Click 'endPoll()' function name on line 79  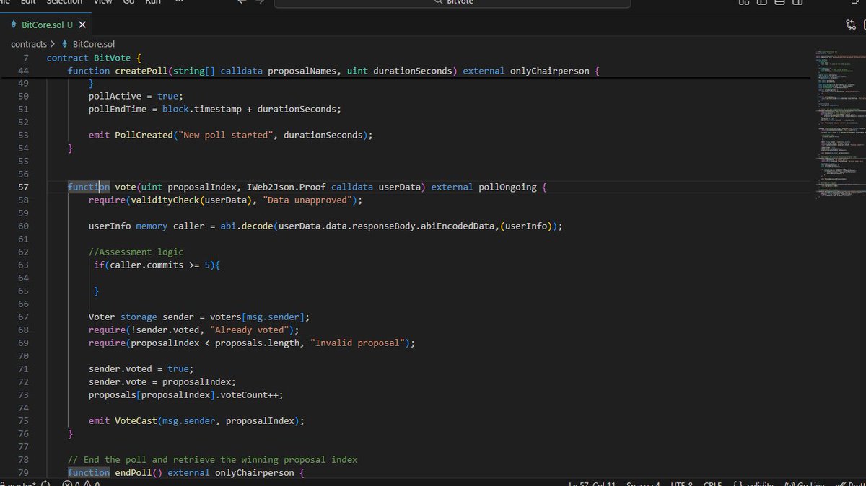[139, 472]
